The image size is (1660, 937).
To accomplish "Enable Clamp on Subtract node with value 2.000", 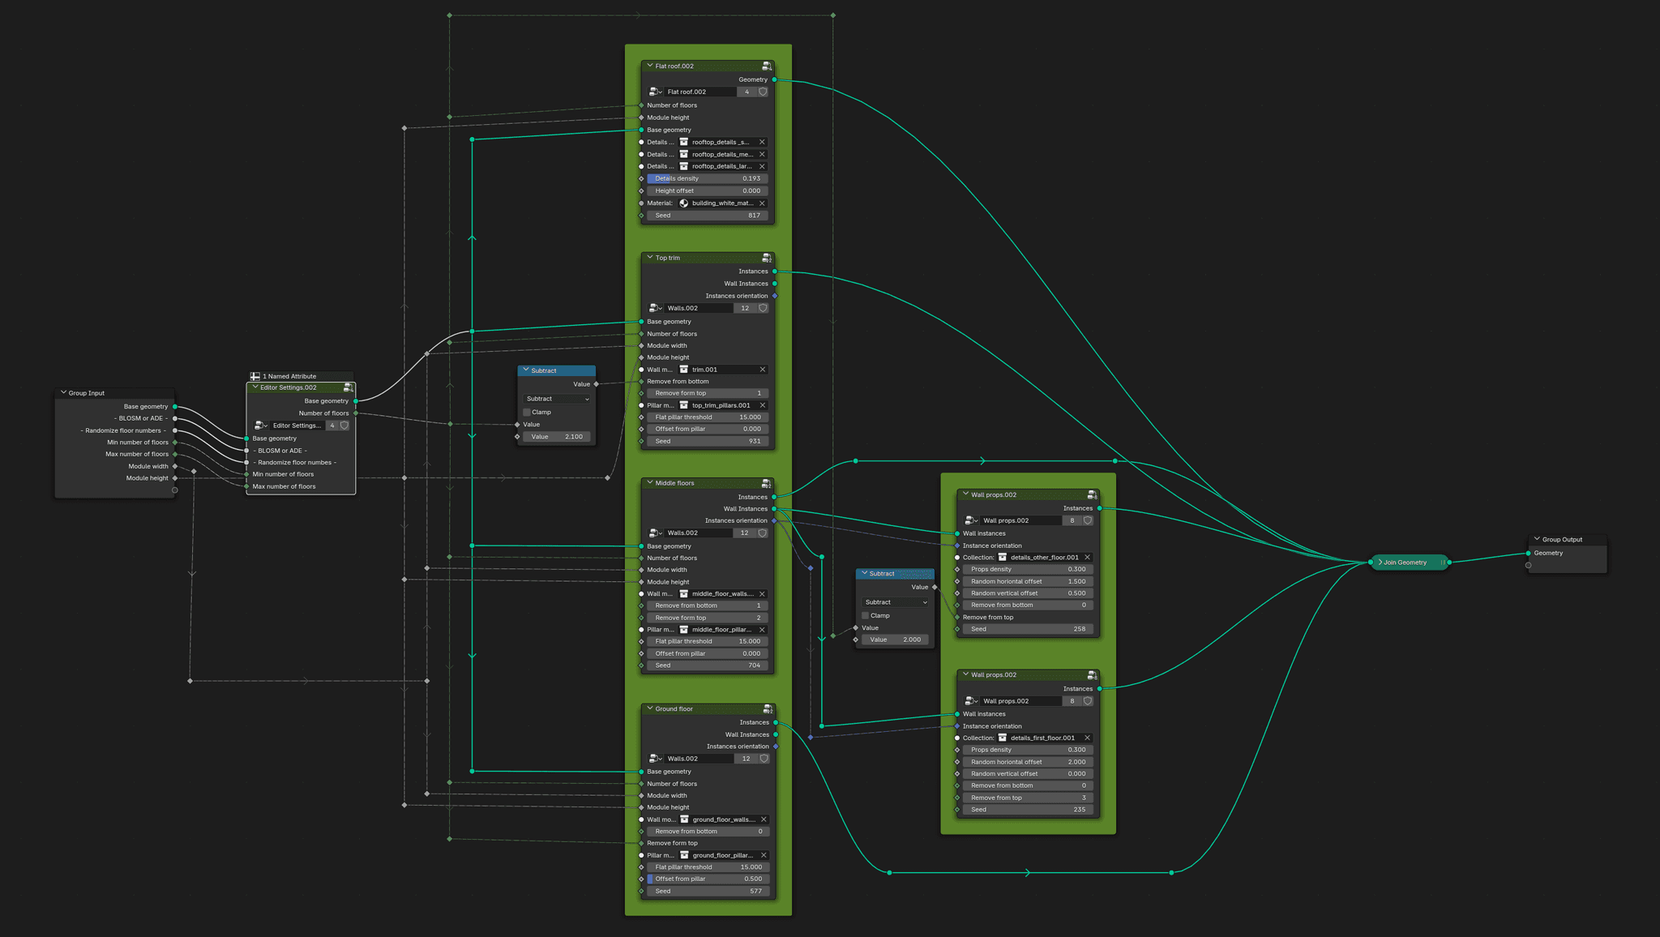I will click(866, 615).
